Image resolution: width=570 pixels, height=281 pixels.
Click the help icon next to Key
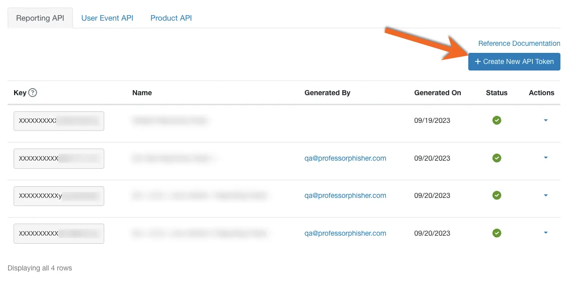point(33,93)
